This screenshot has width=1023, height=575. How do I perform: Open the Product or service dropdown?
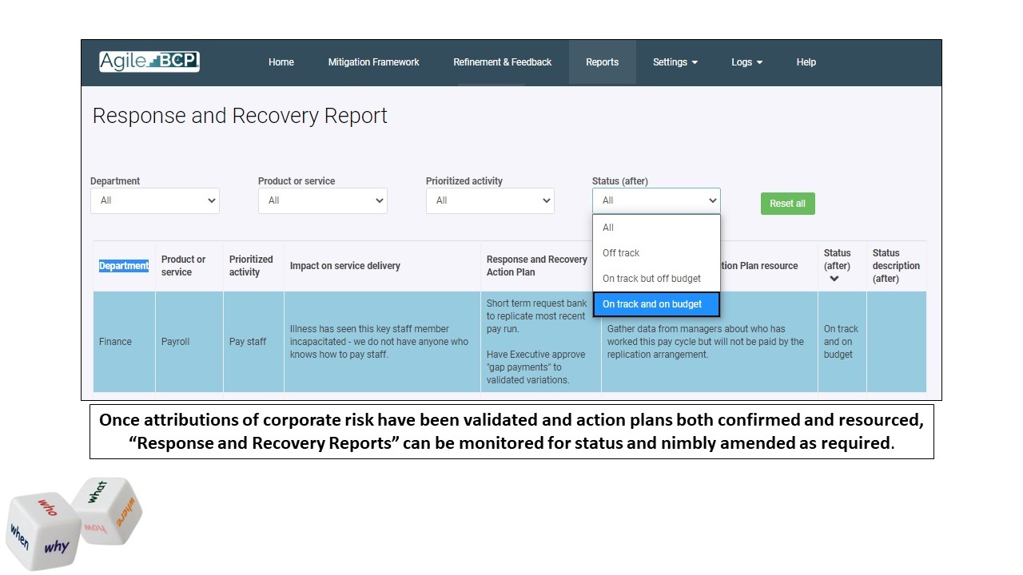click(x=323, y=200)
